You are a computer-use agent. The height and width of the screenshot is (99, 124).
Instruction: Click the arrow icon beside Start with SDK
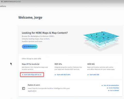(88, 75)
